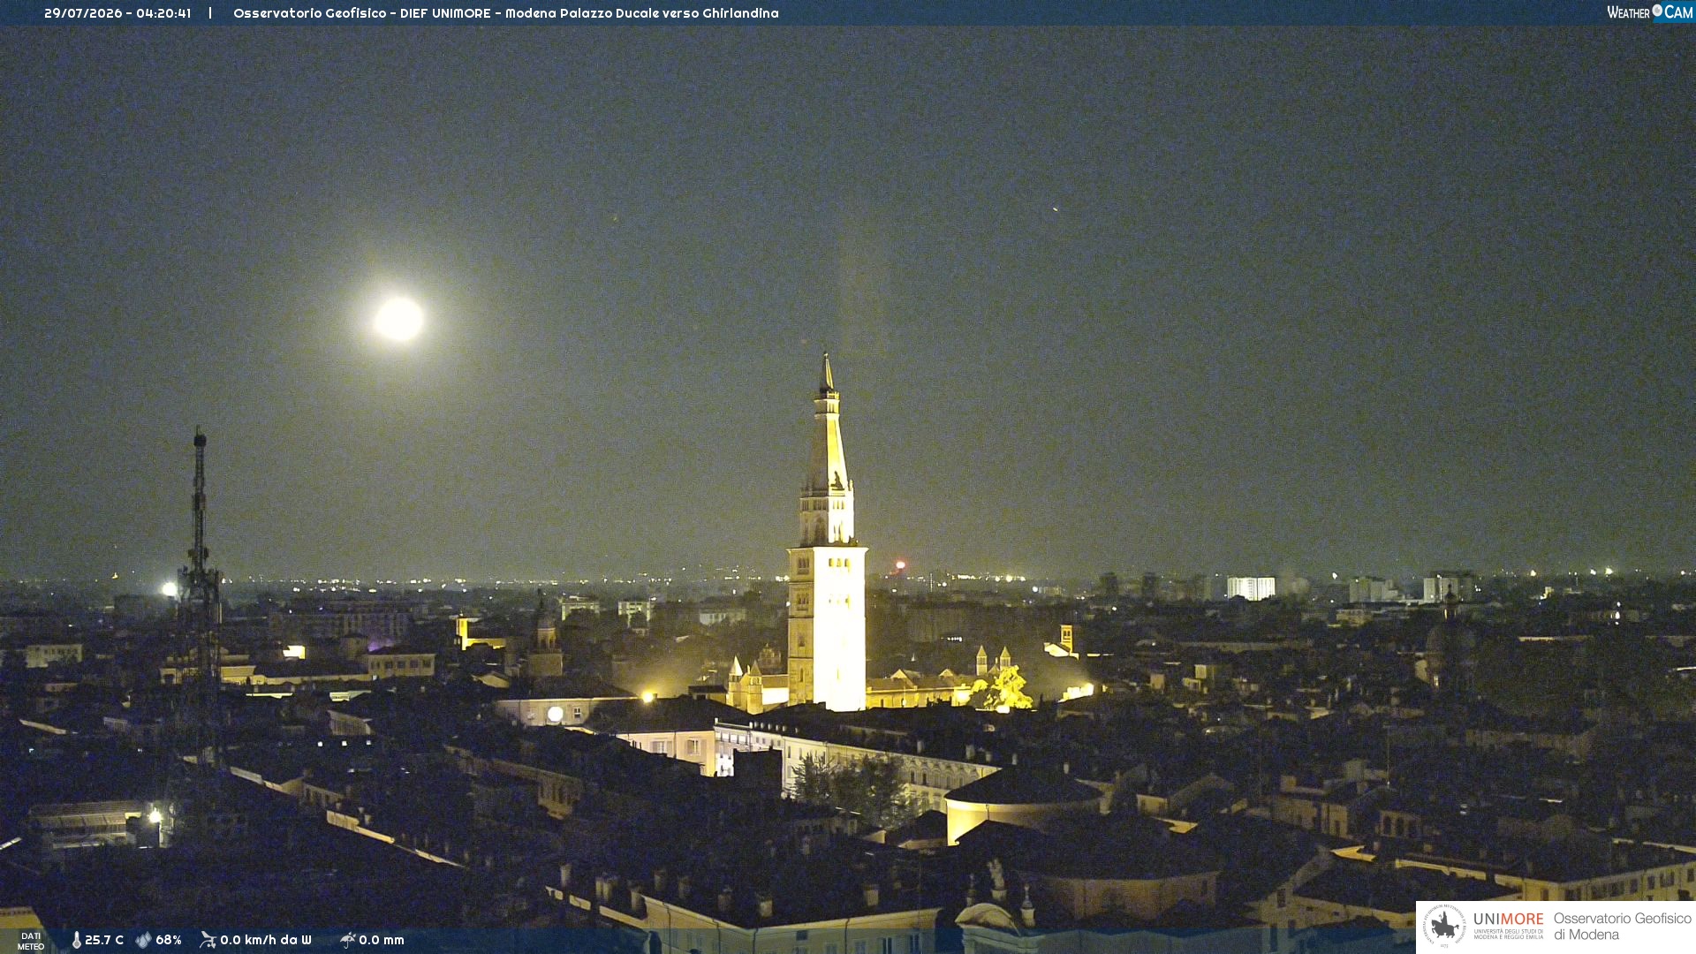Click the humidity droplets icon

[144, 940]
